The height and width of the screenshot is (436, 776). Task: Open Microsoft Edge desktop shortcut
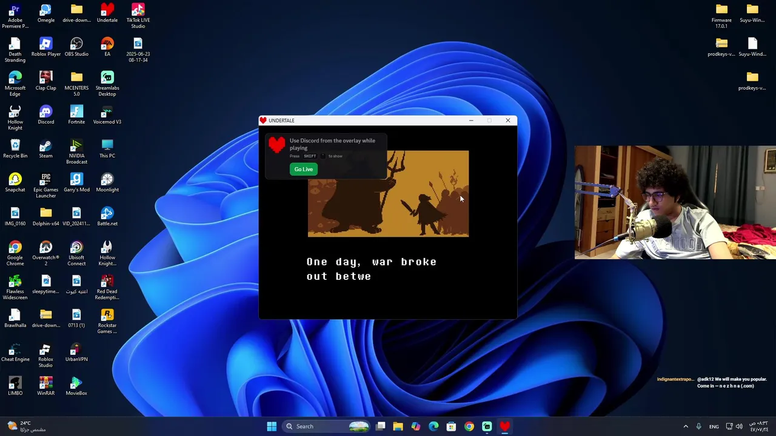tap(15, 84)
